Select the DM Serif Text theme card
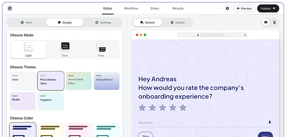Image resolution: width=286 pixels, height=137 pixels. (x=107, y=81)
